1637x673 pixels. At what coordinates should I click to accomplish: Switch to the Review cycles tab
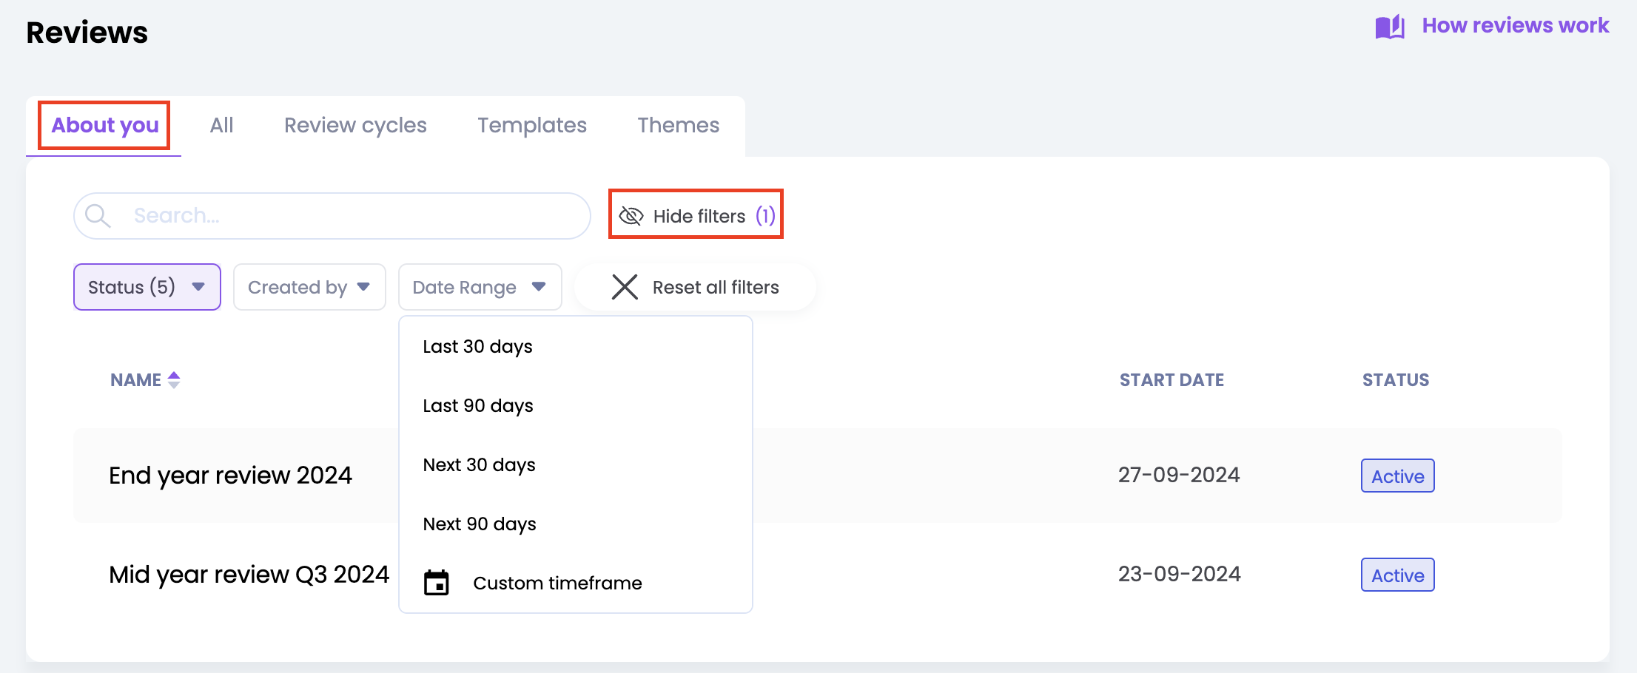355,125
